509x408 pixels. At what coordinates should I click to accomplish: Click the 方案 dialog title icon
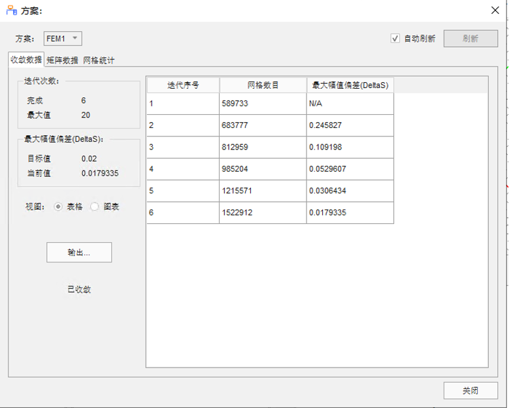point(12,10)
